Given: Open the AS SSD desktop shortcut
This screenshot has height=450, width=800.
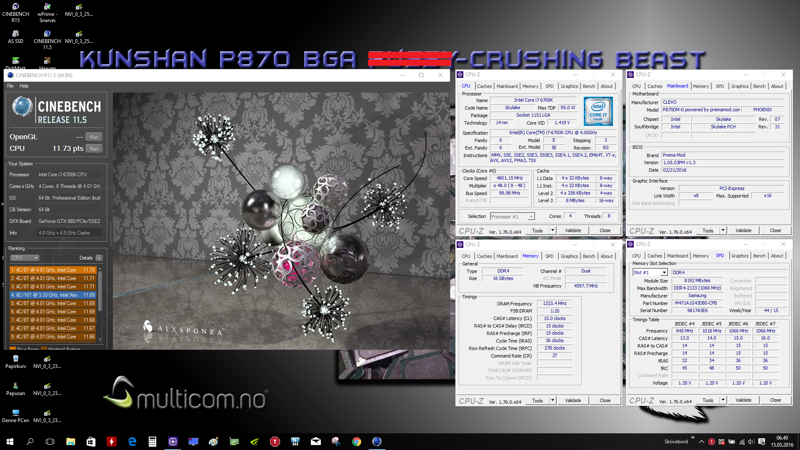Looking at the screenshot, I should tap(15, 34).
